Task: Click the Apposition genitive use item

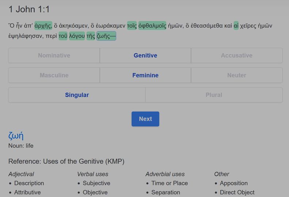Action: point(234,183)
